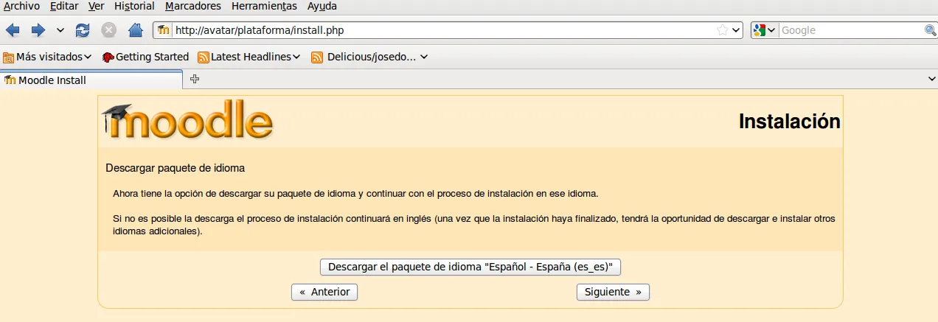Click the Moodle logo on the page

pyautogui.click(x=187, y=121)
